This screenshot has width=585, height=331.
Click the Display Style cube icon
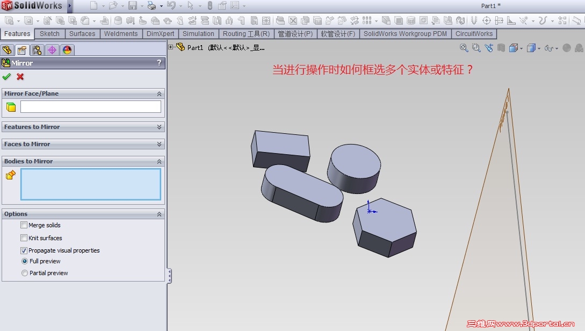tap(531, 48)
